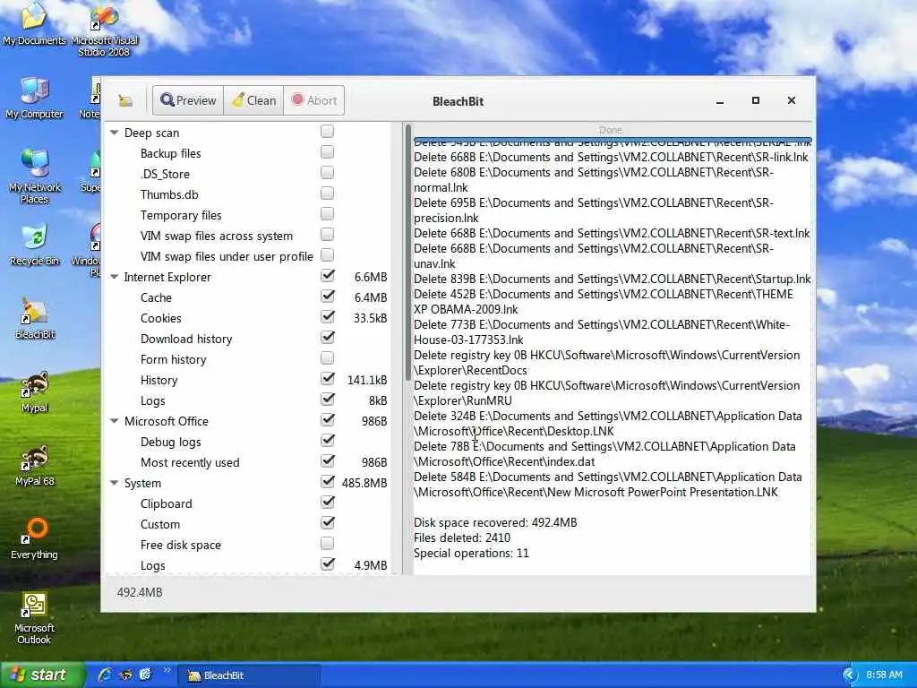
Task: Uncheck the System group checkbox
Action: point(328,481)
